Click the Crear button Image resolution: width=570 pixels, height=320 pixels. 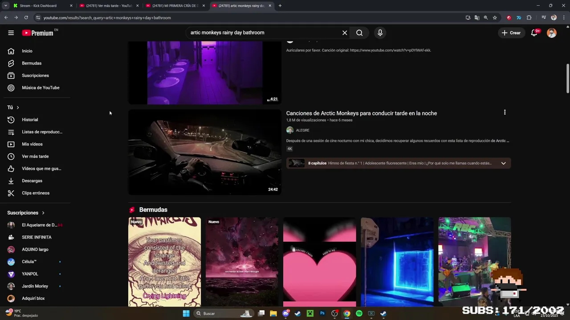[511, 33]
